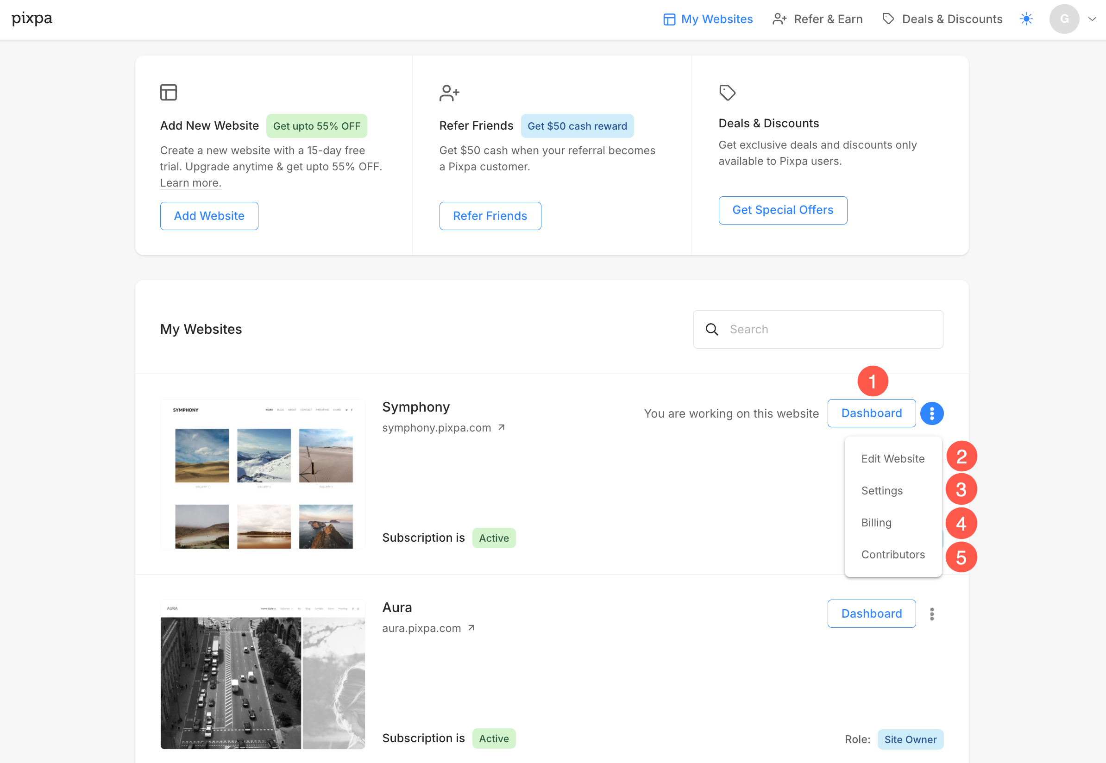
Task: Open Aura's three-dots options menu
Action: click(x=931, y=613)
